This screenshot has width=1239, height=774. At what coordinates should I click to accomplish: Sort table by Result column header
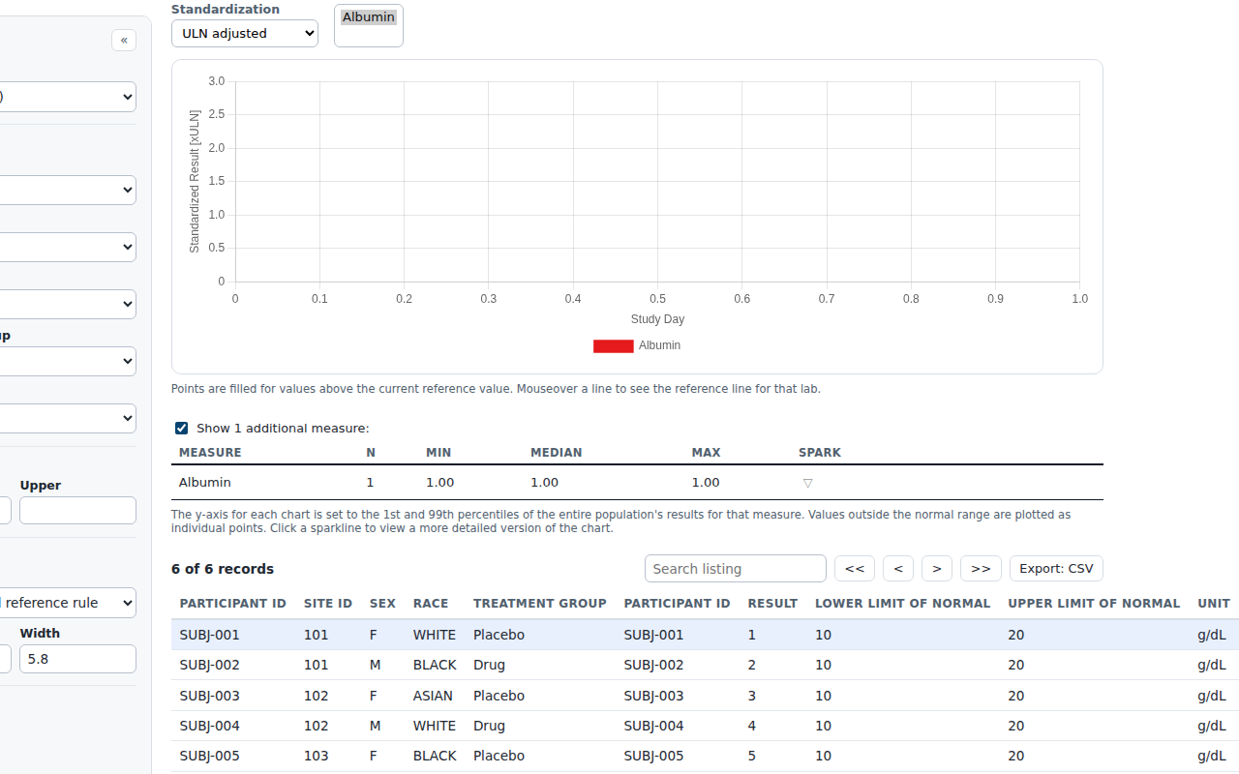[x=772, y=603]
